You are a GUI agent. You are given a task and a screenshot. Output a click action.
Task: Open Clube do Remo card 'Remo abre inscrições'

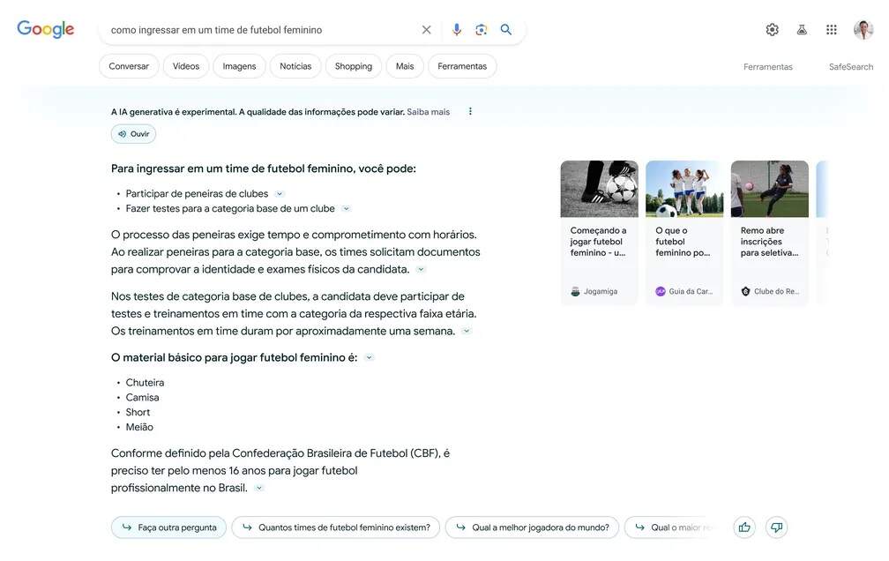pos(769,233)
